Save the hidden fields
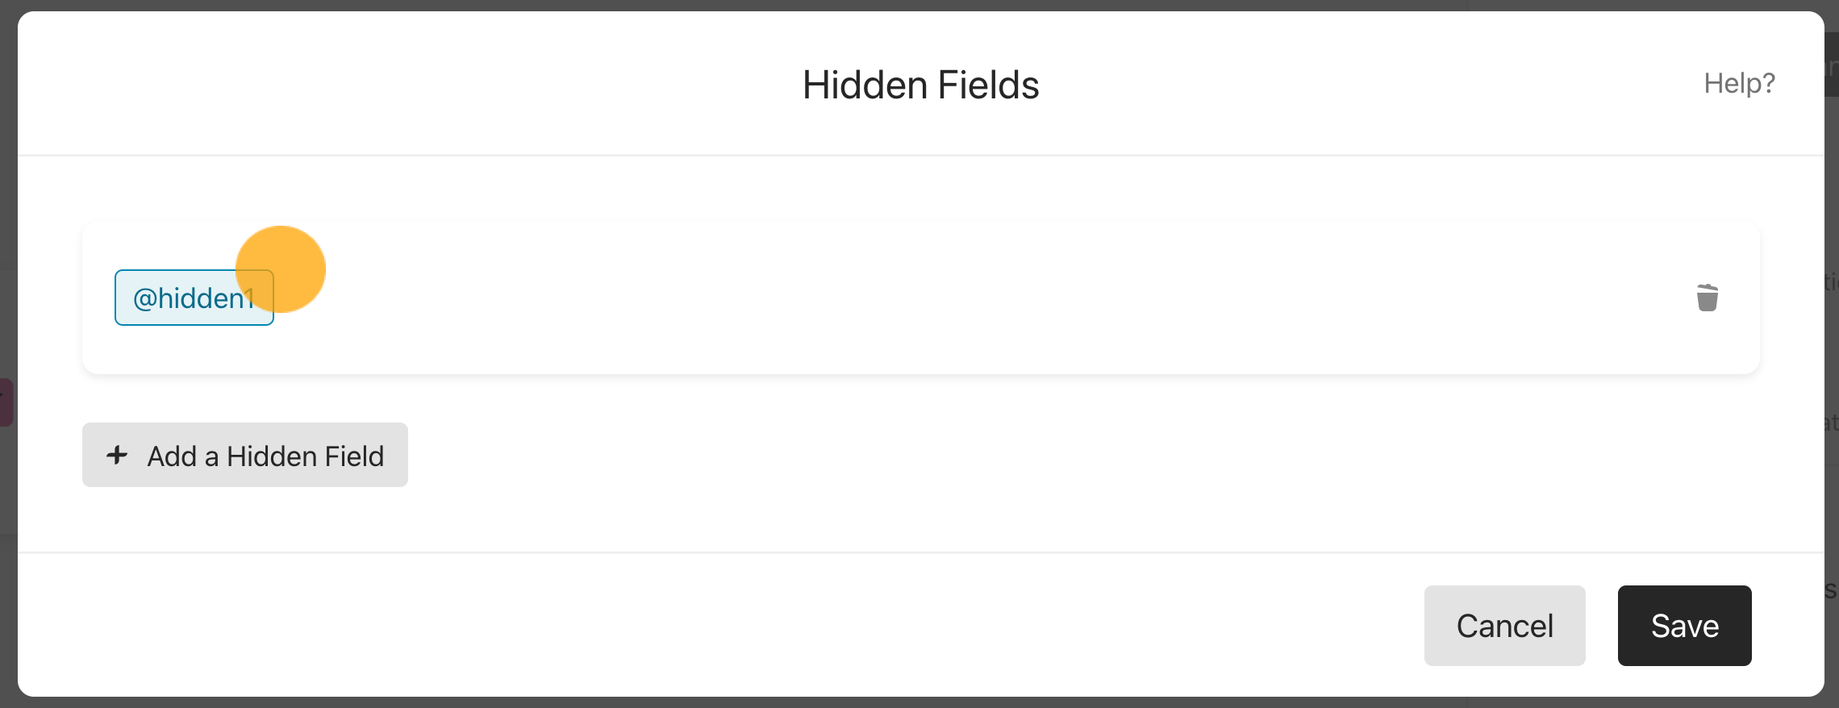 pyautogui.click(x=1684, y=626)
